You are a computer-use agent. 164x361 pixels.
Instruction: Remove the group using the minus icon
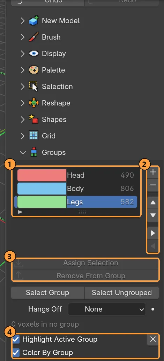point(153,185)
